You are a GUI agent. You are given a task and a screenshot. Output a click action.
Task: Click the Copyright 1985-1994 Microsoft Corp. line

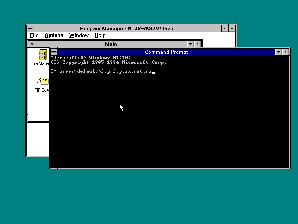click(108, 62)
